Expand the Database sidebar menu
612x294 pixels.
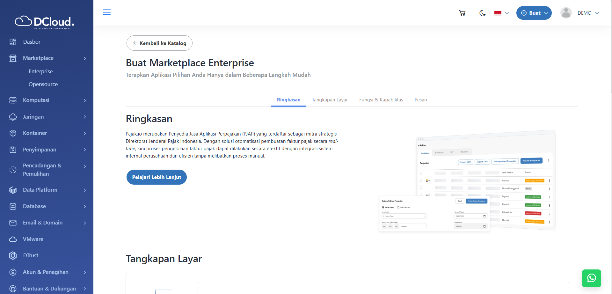tap(48, 206)
